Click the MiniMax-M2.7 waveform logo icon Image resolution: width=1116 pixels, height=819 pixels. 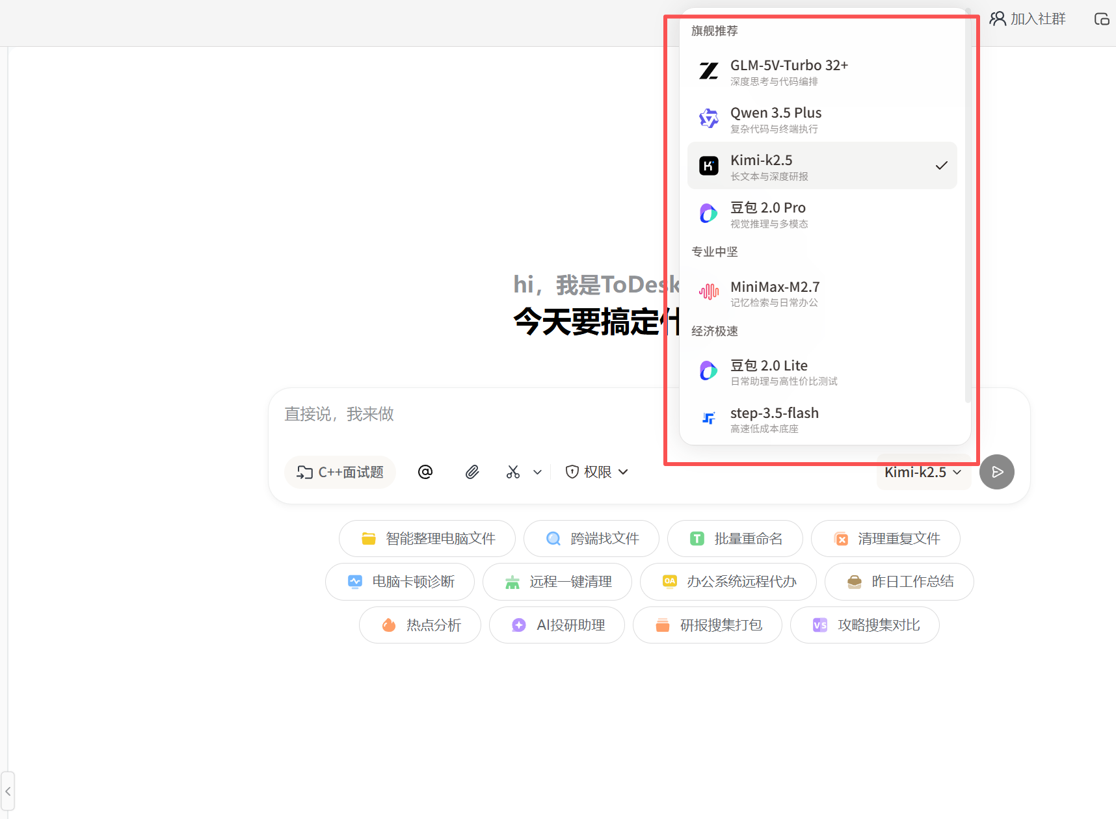pyautogui.click(x=708, y=292)
